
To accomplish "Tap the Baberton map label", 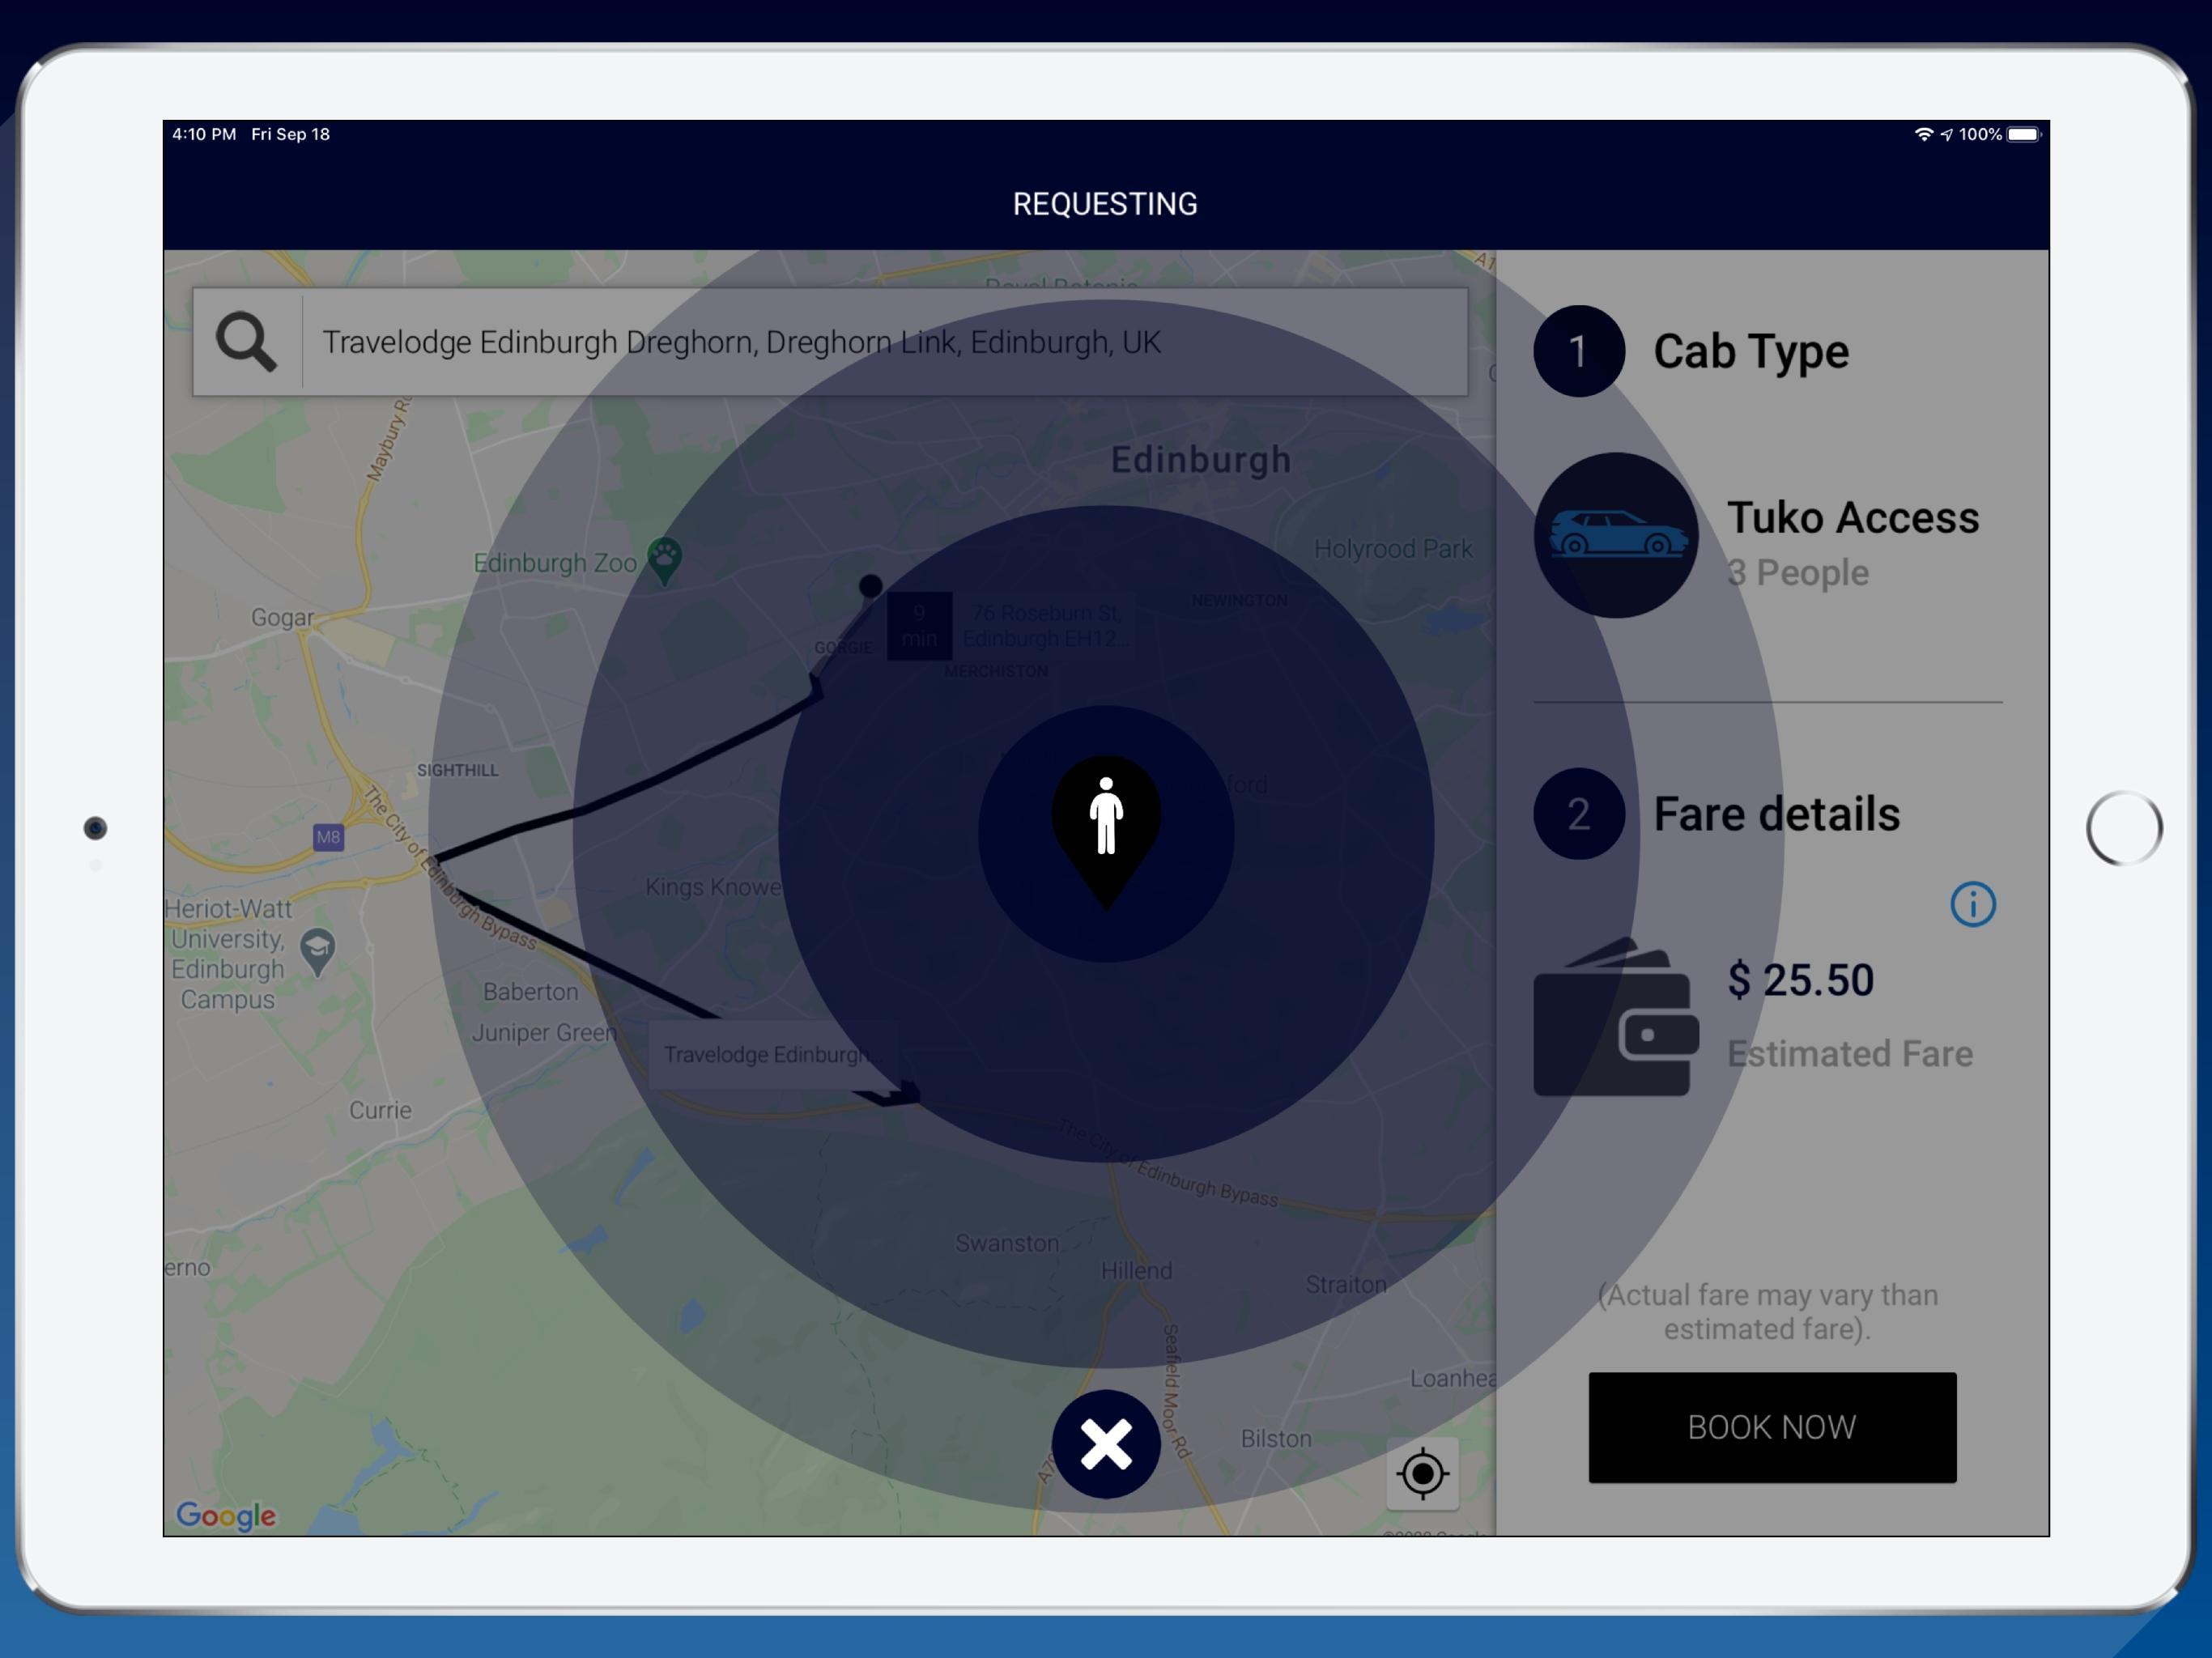I will 530,992.
